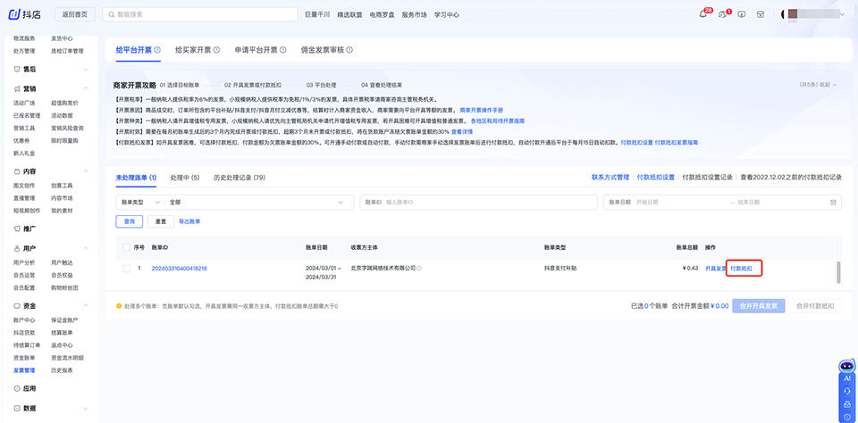Click the 查询 button
The width and height of the screenshot is (858, 423).
point(130,220)
